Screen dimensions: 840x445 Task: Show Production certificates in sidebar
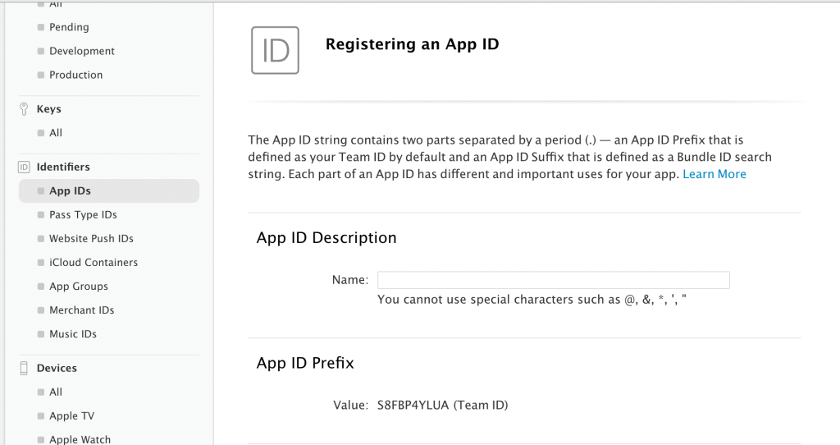pos(75,75)
